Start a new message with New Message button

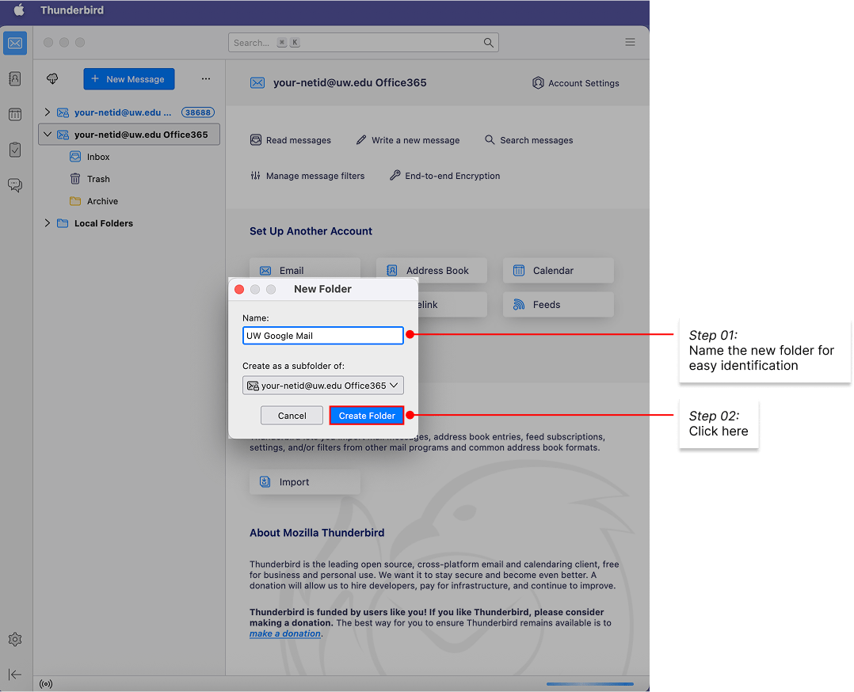(x=128, y=78)
